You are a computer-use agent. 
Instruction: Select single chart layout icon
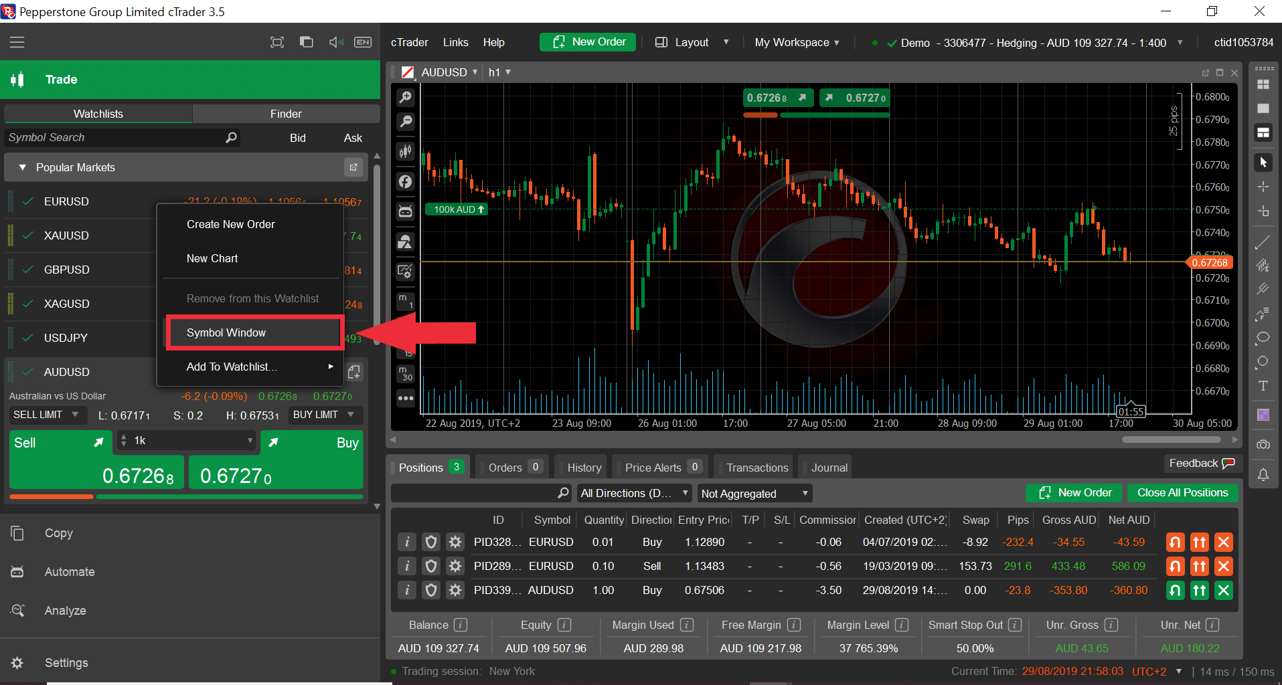1263,108
